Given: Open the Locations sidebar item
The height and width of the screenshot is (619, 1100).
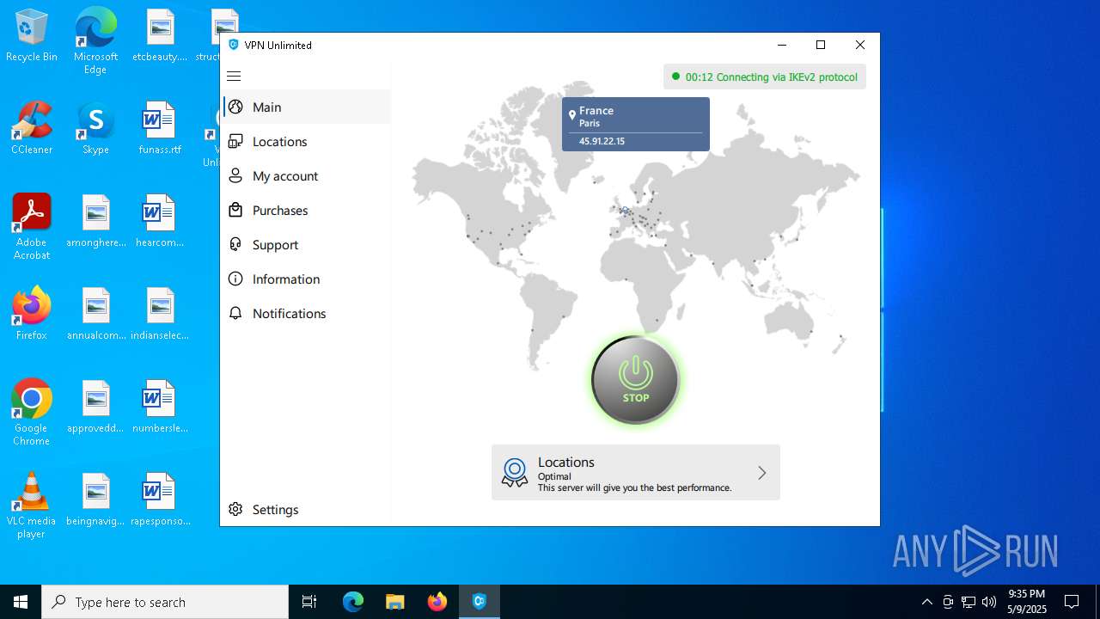Looking at the screenshot, I should pos(307,142).
